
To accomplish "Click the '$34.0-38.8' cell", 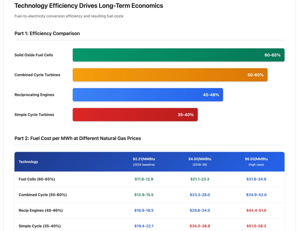I will click(x=200, y=226).
